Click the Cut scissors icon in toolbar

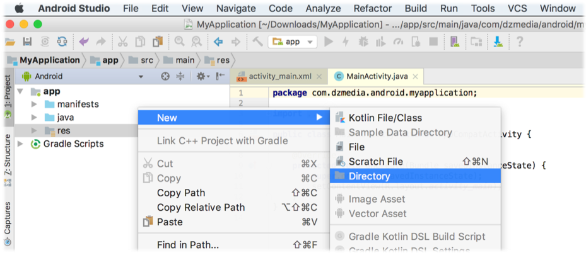click(x=122, y=42)
